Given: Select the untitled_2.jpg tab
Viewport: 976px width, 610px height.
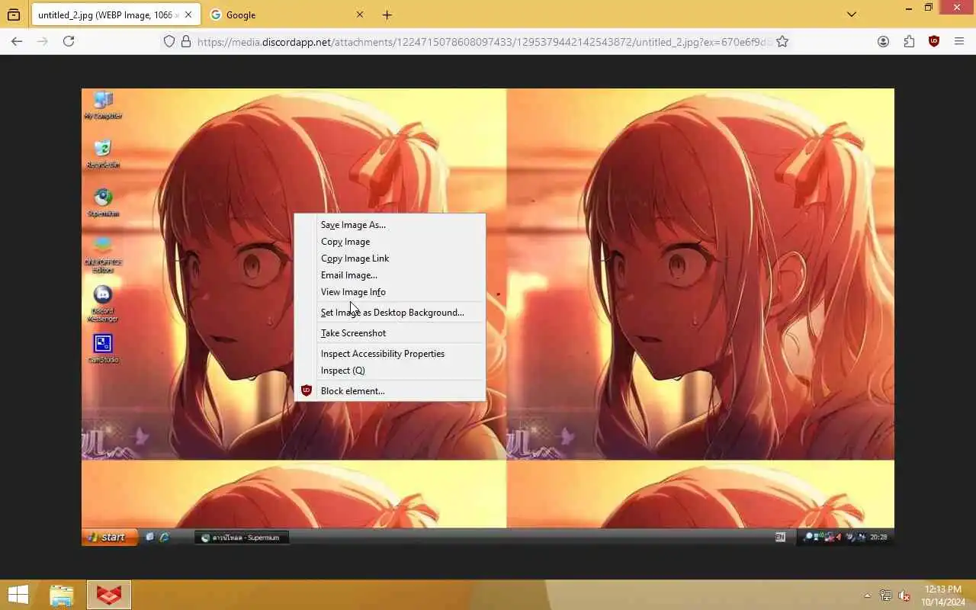Looking at the screenshot, I should pos(117,14).
